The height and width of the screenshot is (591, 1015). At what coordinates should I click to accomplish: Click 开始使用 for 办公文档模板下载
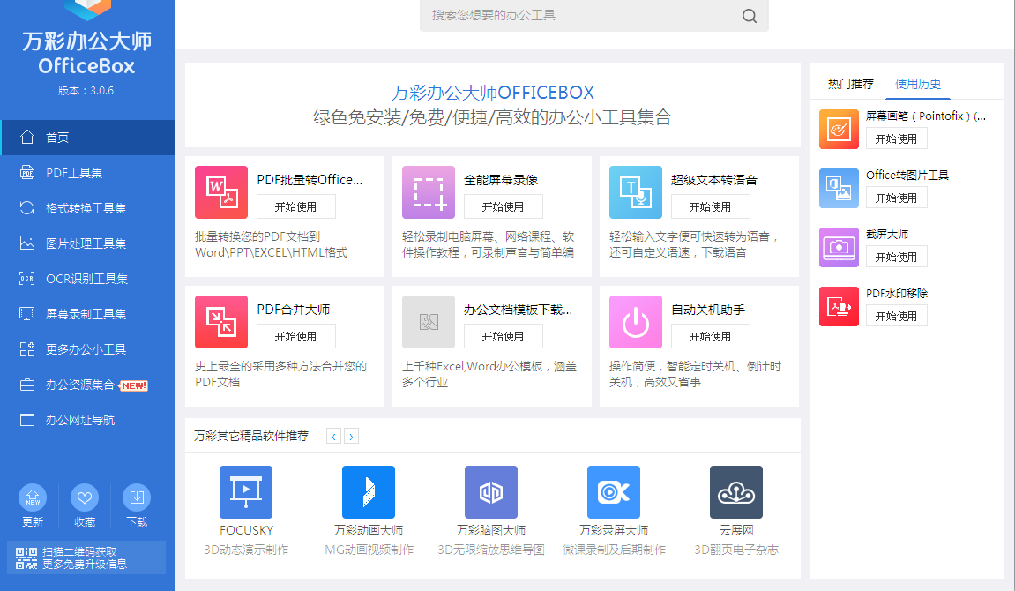[503, 336]
